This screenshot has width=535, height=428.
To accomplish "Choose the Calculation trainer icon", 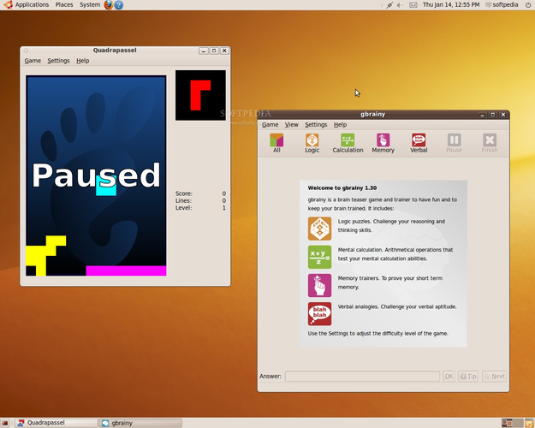I will pyautogui.click(x=348, y=143).
